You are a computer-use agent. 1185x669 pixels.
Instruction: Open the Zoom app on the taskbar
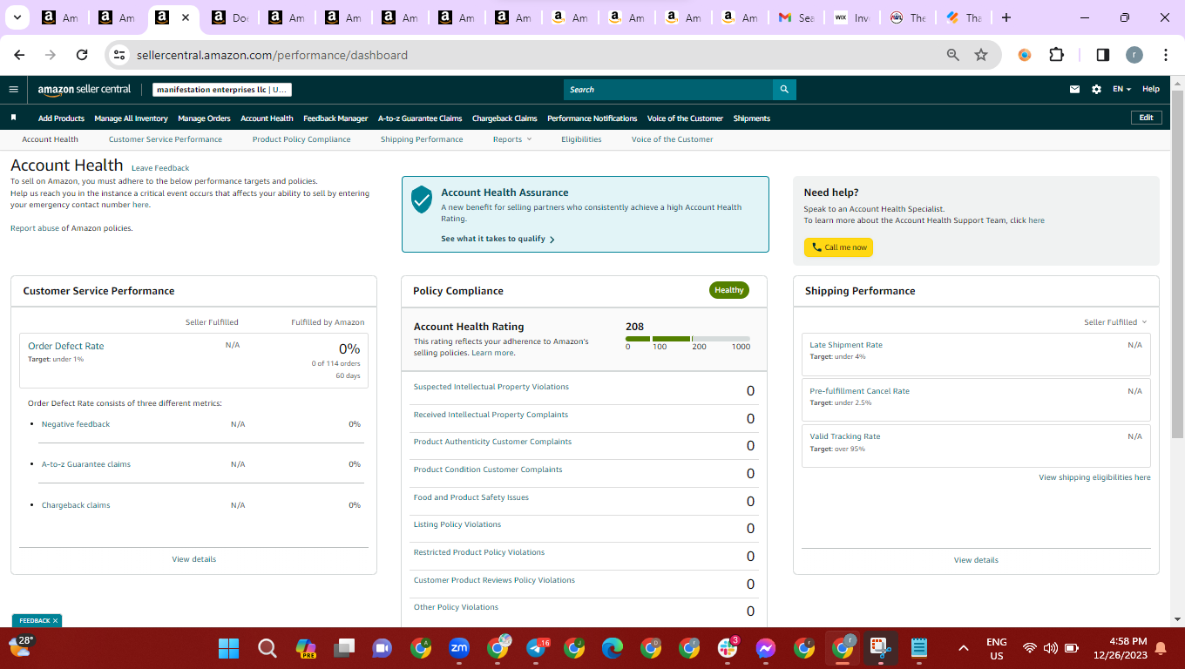click(x=459, y=648)
